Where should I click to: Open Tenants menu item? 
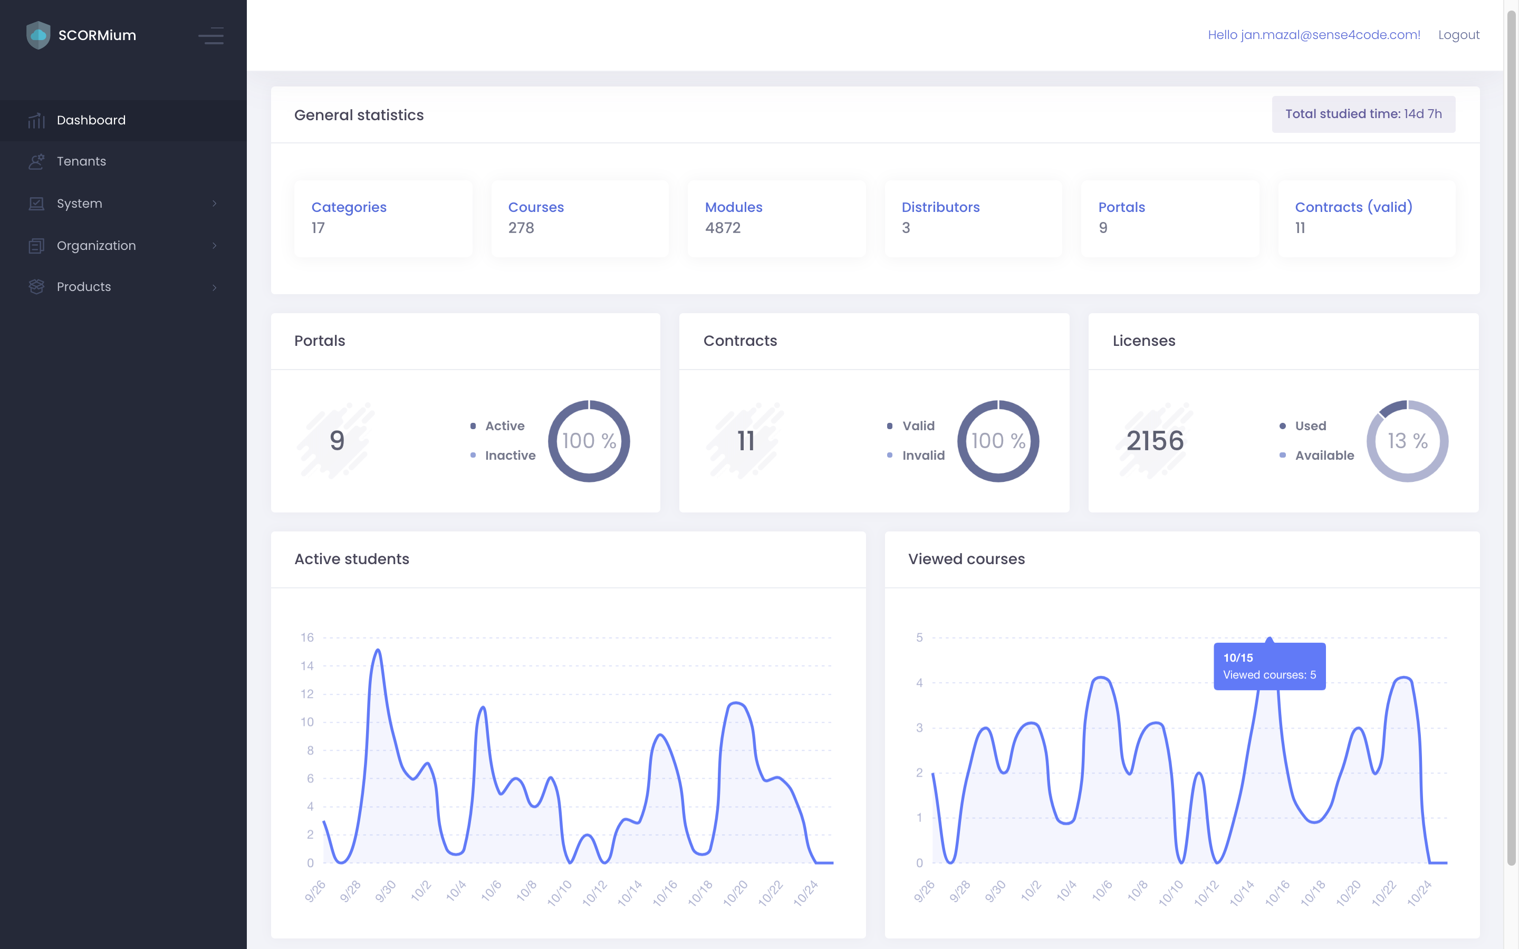[x=82, y=162]
